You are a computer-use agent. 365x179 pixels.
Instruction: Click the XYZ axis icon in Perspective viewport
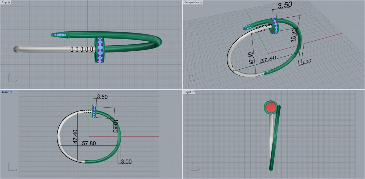pos(193,77)
